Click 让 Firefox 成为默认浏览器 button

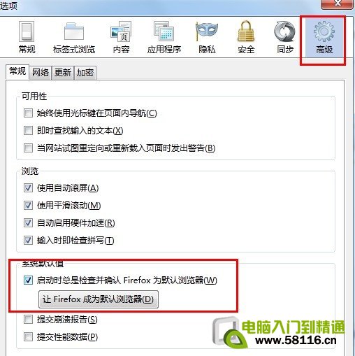[99, 299]
